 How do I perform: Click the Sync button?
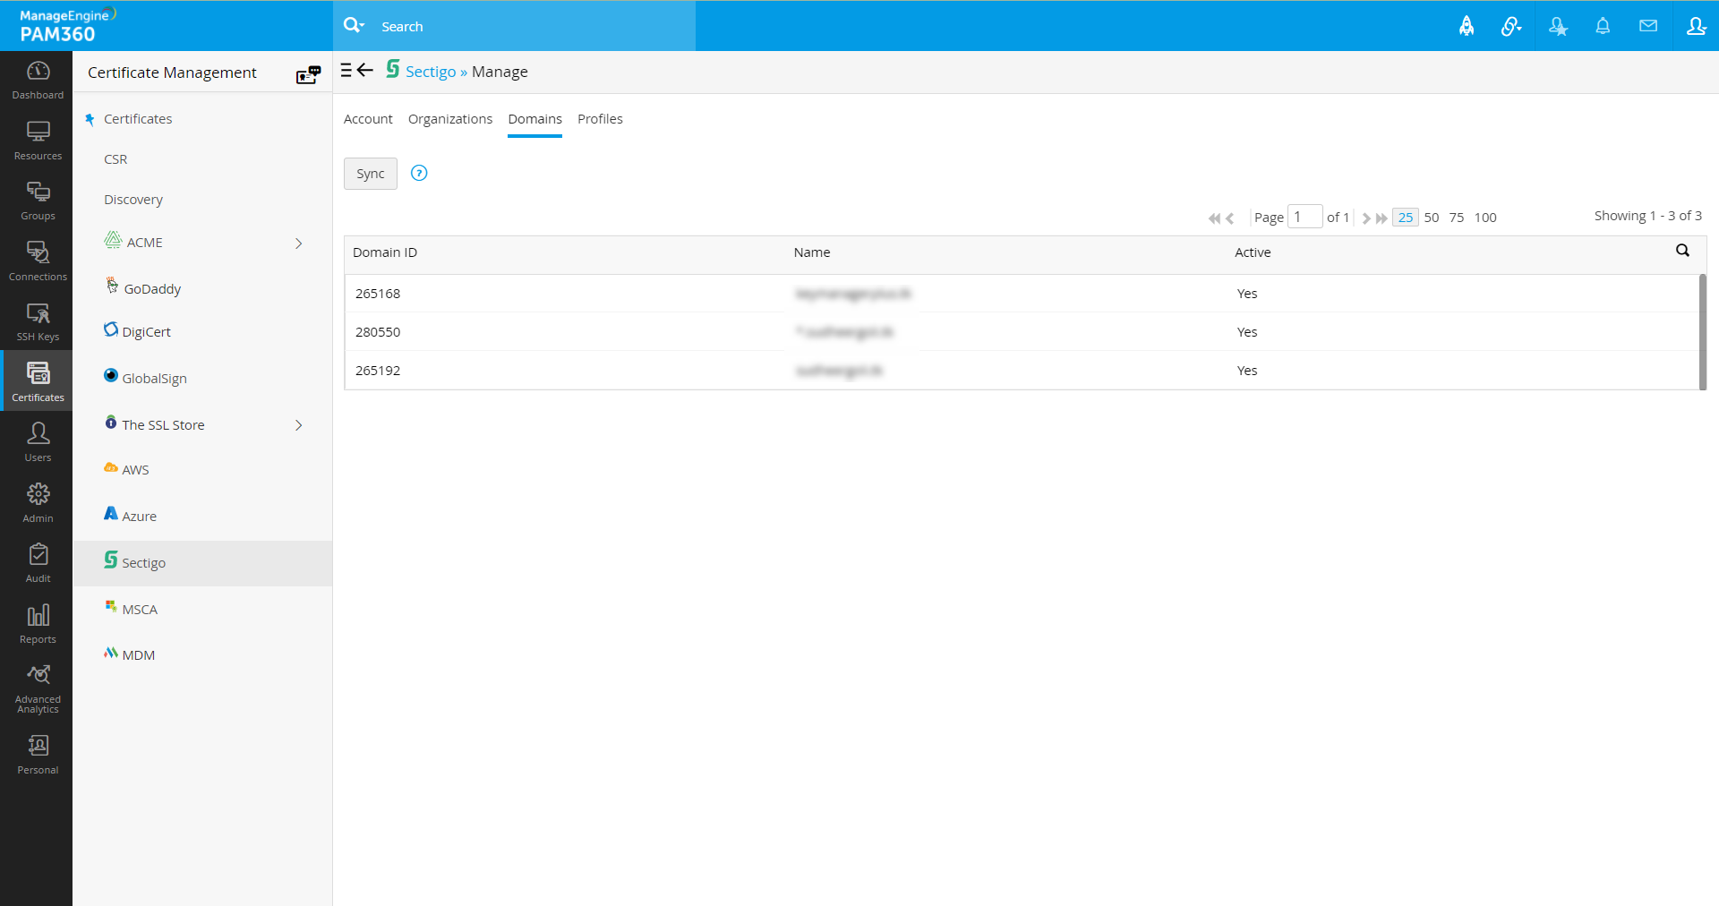pos(370,174)
